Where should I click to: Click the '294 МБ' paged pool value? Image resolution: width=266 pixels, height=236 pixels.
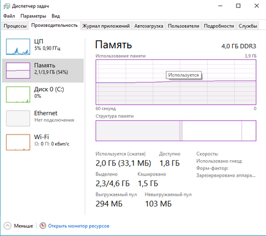(x=109, y=204)
